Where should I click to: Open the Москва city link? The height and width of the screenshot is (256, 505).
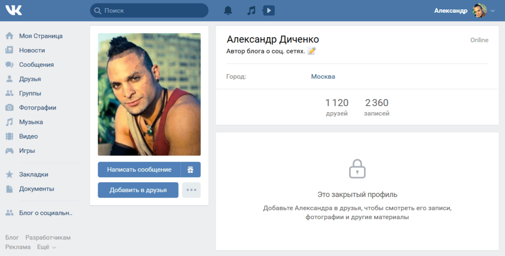click(x=323, y=76)
